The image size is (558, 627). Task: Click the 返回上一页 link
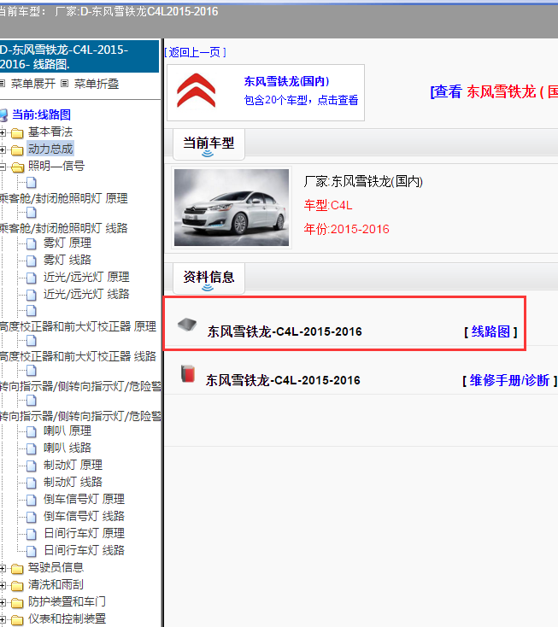(195, 52)
